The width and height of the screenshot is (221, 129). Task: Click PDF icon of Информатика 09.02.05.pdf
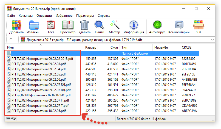pos(9,74)
